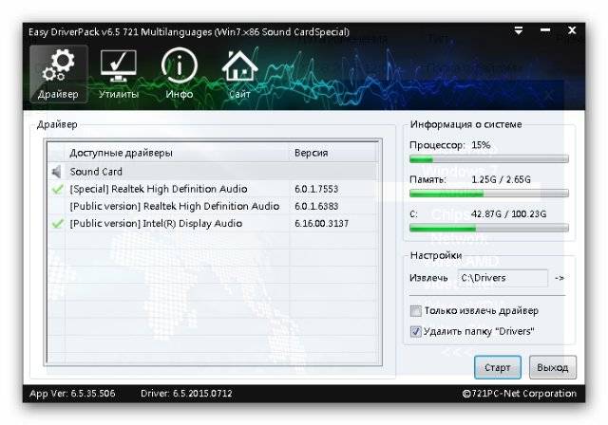Check the [Public version] Realtek High Definition Audio driver

[57, 206]
